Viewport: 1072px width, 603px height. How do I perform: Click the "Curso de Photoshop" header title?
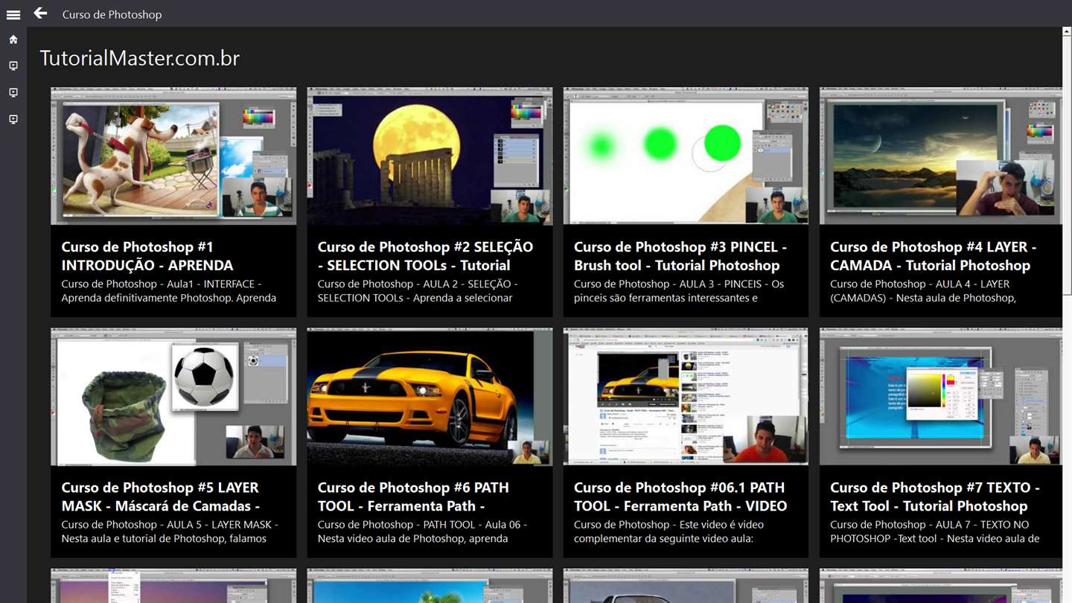pos(112,14)
